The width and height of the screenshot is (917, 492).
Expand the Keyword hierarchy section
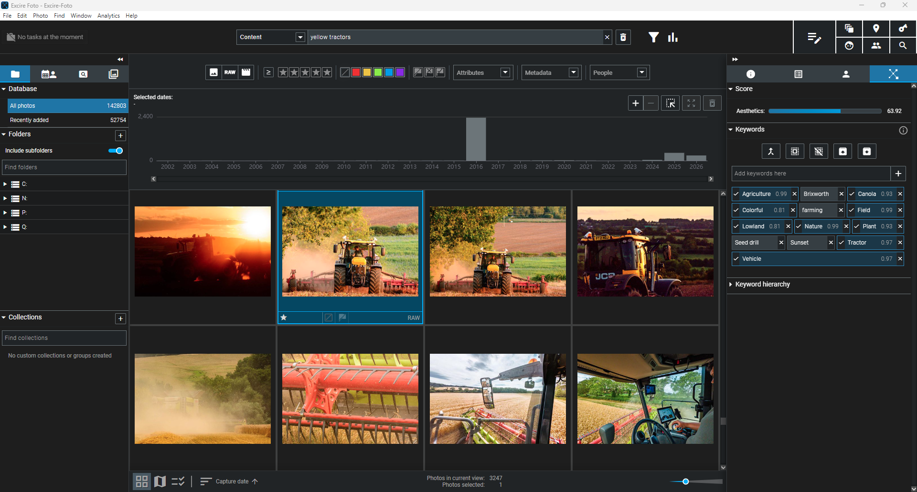(x=762, y=284)
